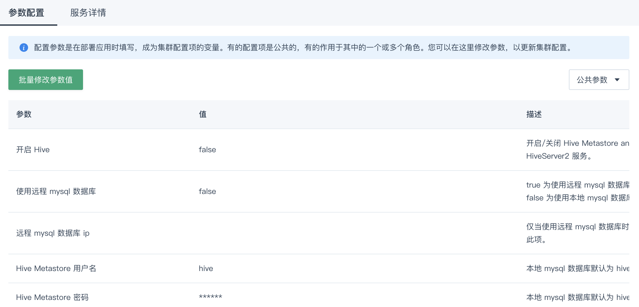This screenshot has height=307, width=639.
Task: Toggle the 开启 Hive false value
Action: click(x=207, y=150)
